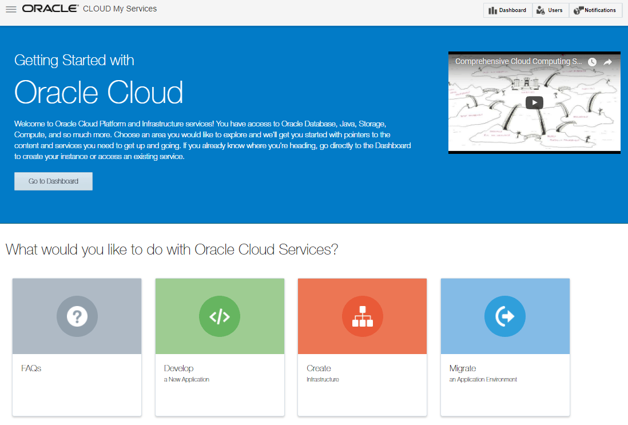Expand the hamburger navigation menu

[x=10, y=9]
